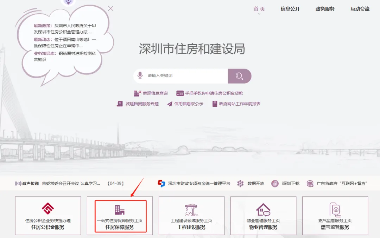Click the house icon of 物业管理服务
This screenshot has height=238, width=380.
tap(263, 210)
